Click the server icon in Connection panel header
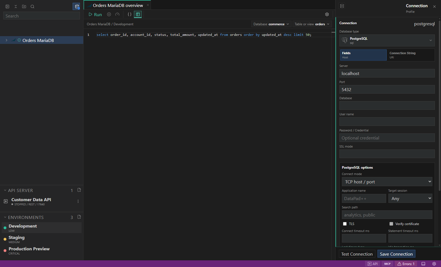 (342, 6)
